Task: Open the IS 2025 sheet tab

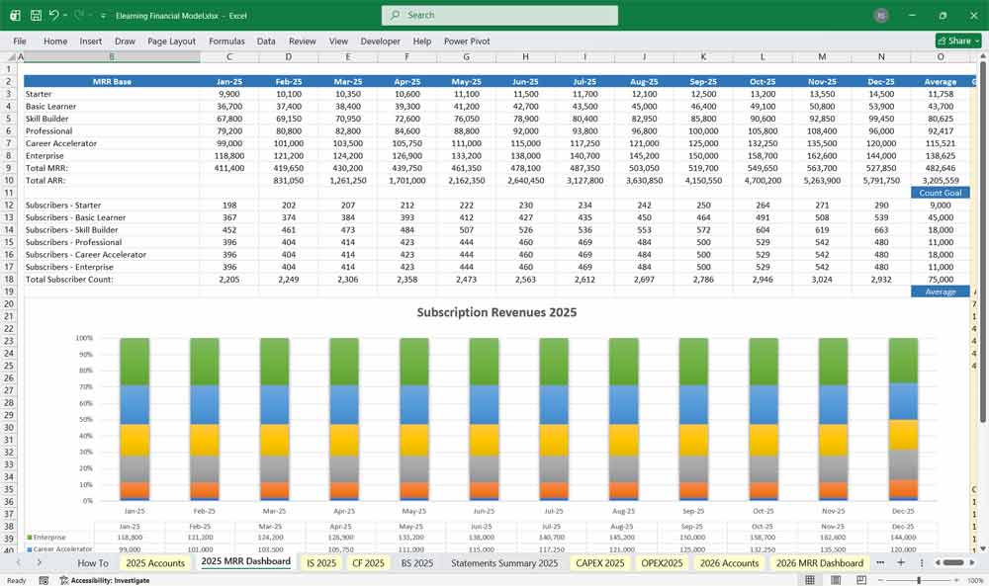Action: (x=320, y=562)
